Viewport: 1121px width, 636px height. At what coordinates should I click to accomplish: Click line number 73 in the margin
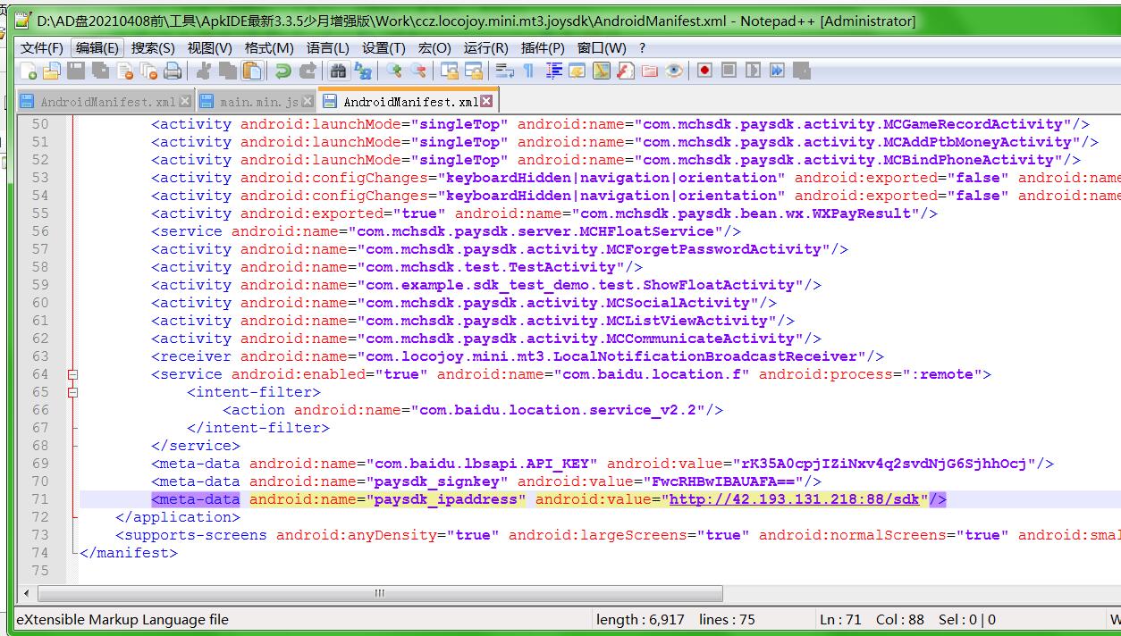[x=40, y=535]
